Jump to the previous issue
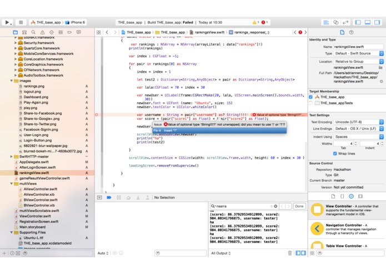386x274 pixels. coord(295,32)
